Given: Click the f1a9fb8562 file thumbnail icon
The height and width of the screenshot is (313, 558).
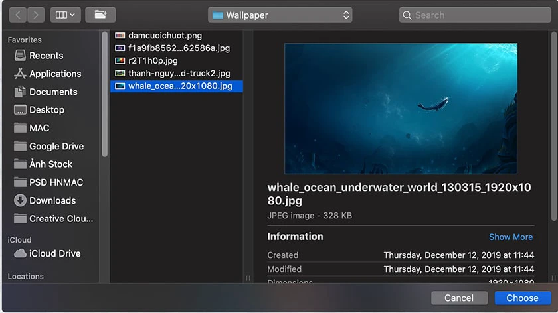Looking at the screenshot, I should (x=120, y=48).
